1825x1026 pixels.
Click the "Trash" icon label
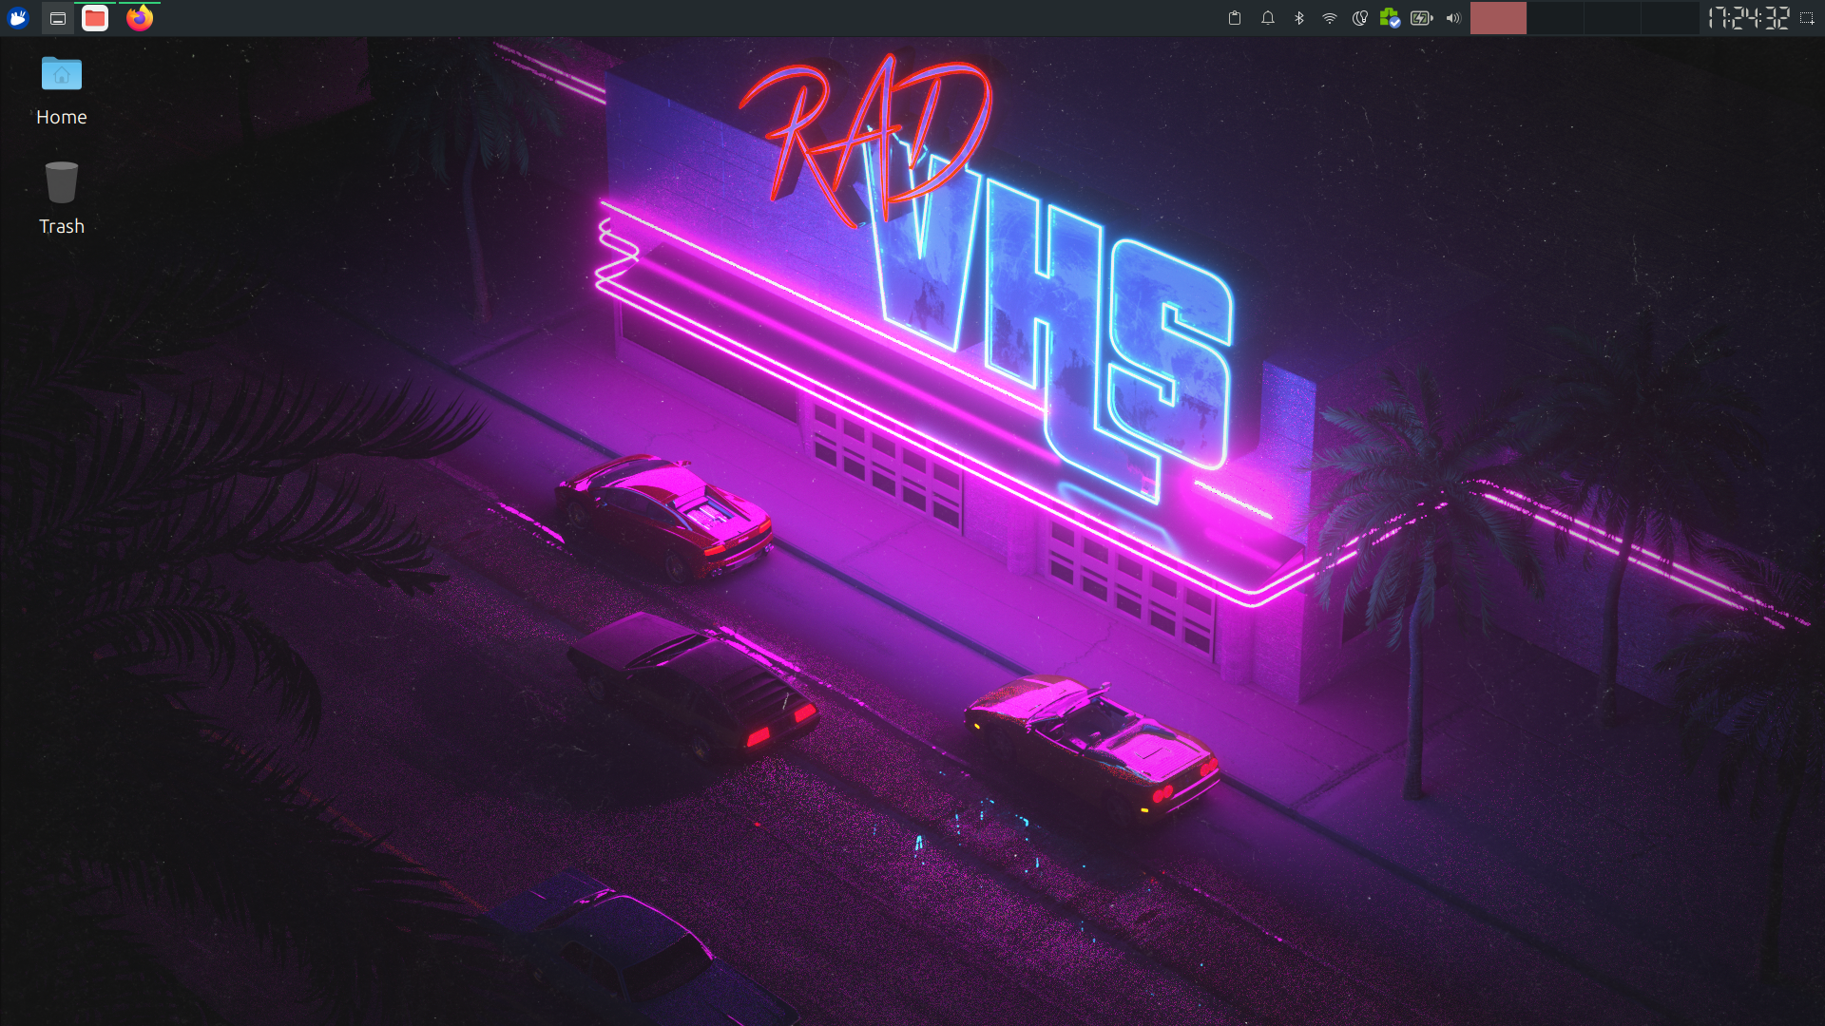[62, 226]
